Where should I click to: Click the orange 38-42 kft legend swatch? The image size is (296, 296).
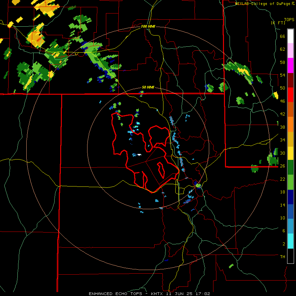(x=290, y=124)
